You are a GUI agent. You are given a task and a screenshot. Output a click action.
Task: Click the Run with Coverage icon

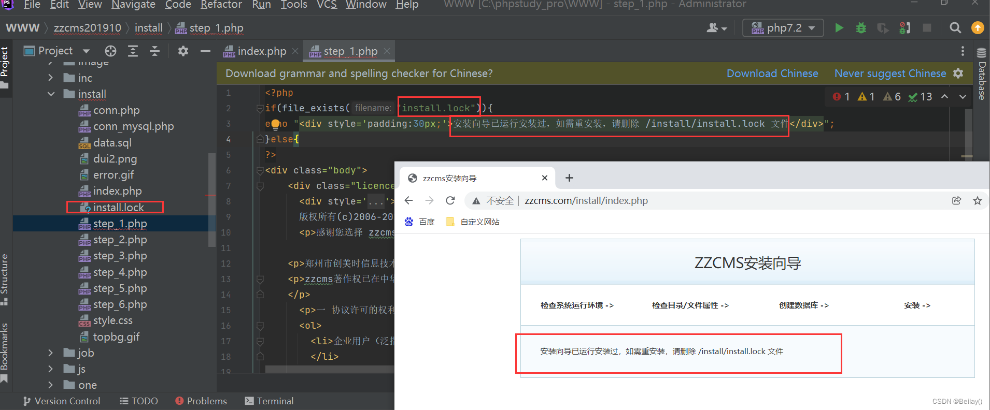[883, 28]
